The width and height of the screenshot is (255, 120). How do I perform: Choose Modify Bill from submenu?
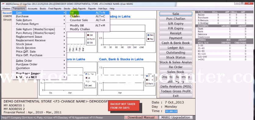88,26
